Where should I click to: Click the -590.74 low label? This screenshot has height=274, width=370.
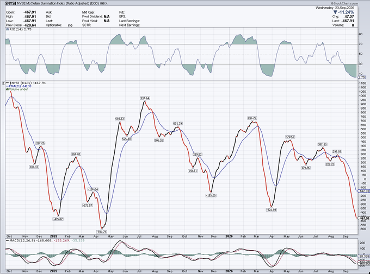102,232
